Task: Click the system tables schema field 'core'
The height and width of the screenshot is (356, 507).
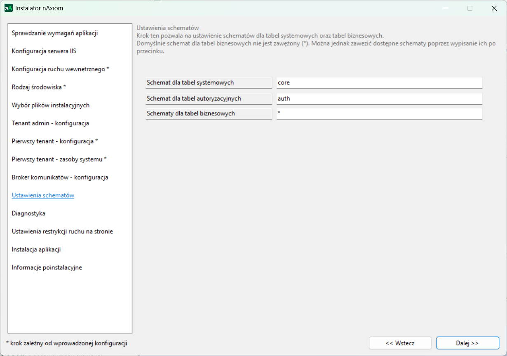Action: 379,83
